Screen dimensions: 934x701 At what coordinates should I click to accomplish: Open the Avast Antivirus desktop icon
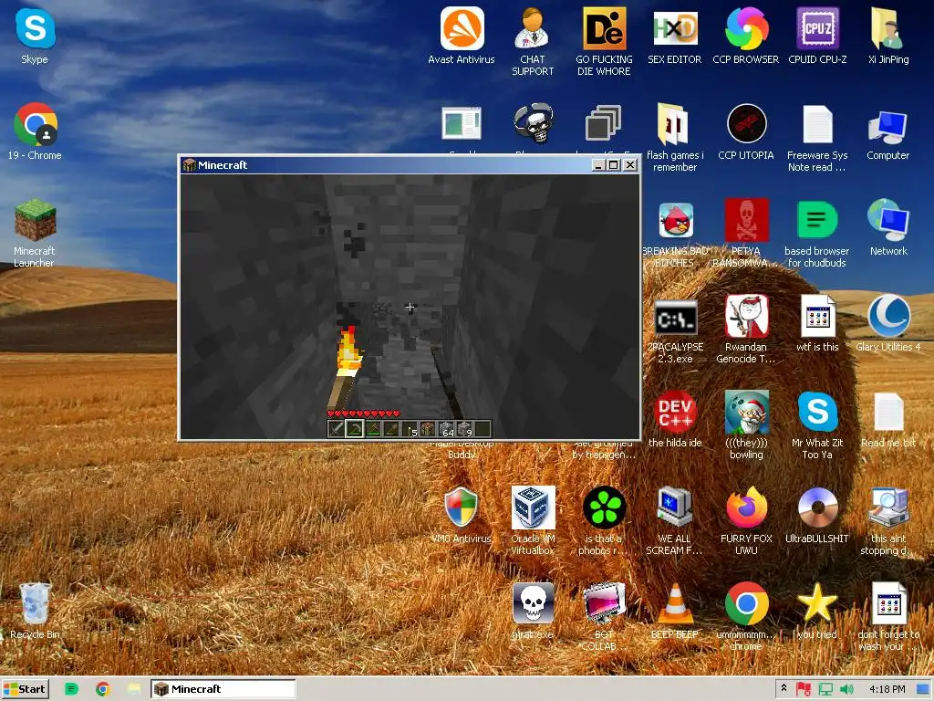[x=461, y=36]
